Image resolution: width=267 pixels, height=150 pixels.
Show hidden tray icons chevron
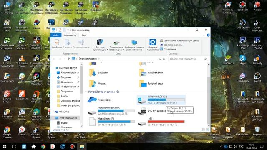coord(221,146)
